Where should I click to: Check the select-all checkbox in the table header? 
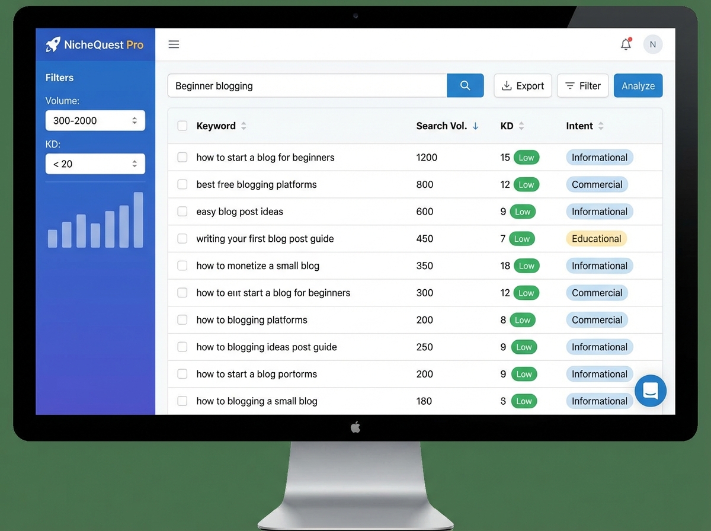[182, 126]
